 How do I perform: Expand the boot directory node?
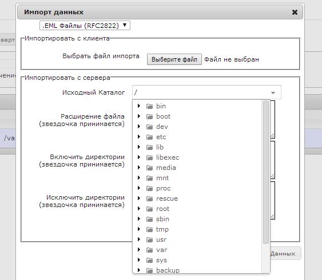139,116
